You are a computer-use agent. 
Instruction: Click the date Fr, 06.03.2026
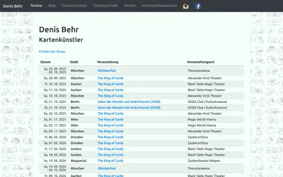coord(55,137)
